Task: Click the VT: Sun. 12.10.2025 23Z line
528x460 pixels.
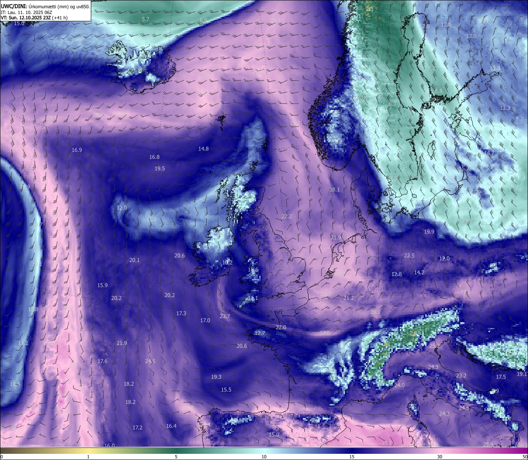Action: click(x=34, y=18)
